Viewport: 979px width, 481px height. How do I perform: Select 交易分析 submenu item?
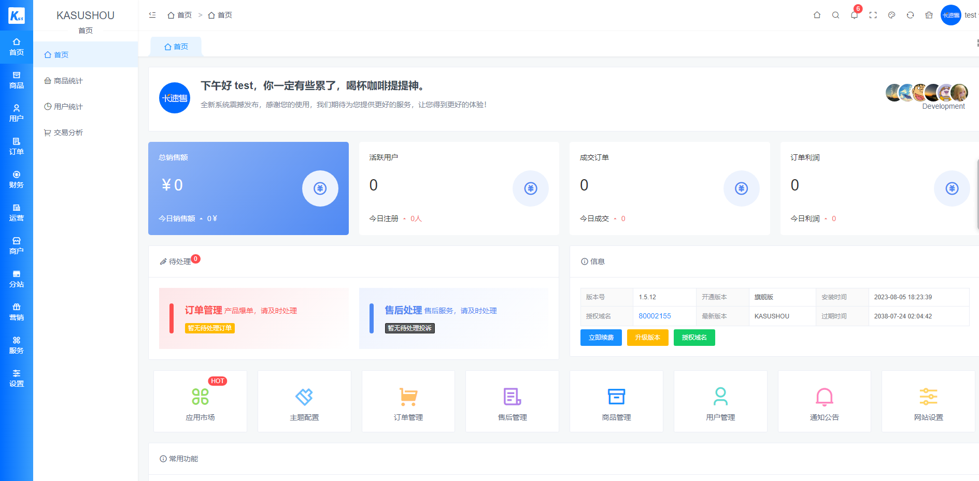coord(68,133)
